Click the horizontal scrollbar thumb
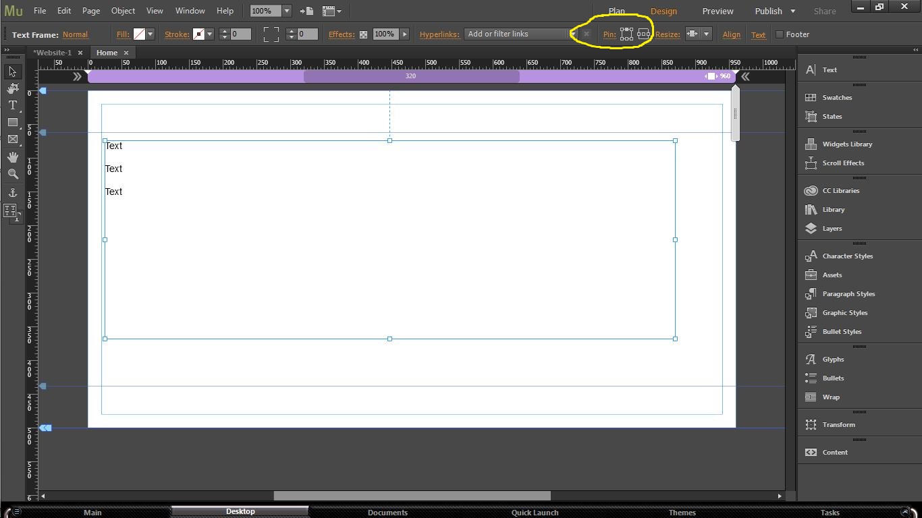Screen dimensions: 922x518 coord(412,496)
